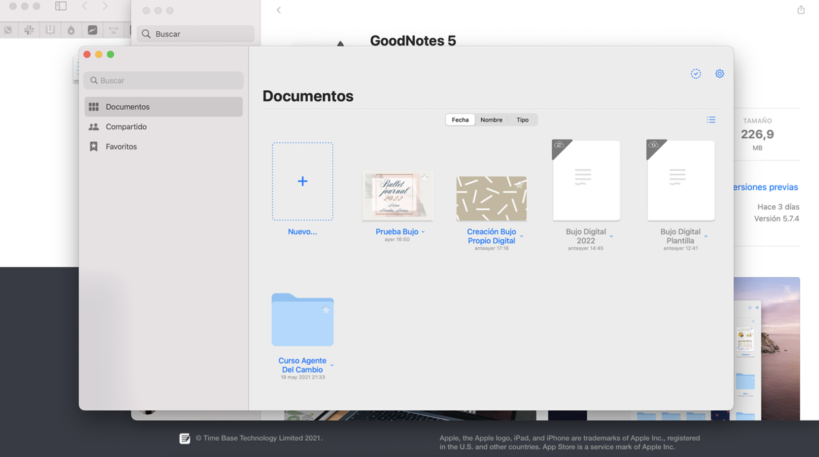This screenshot has width=819, height=457.
Task: Expand options arrow for Bujo Digital 2022
Action: (x=611, y=236)
